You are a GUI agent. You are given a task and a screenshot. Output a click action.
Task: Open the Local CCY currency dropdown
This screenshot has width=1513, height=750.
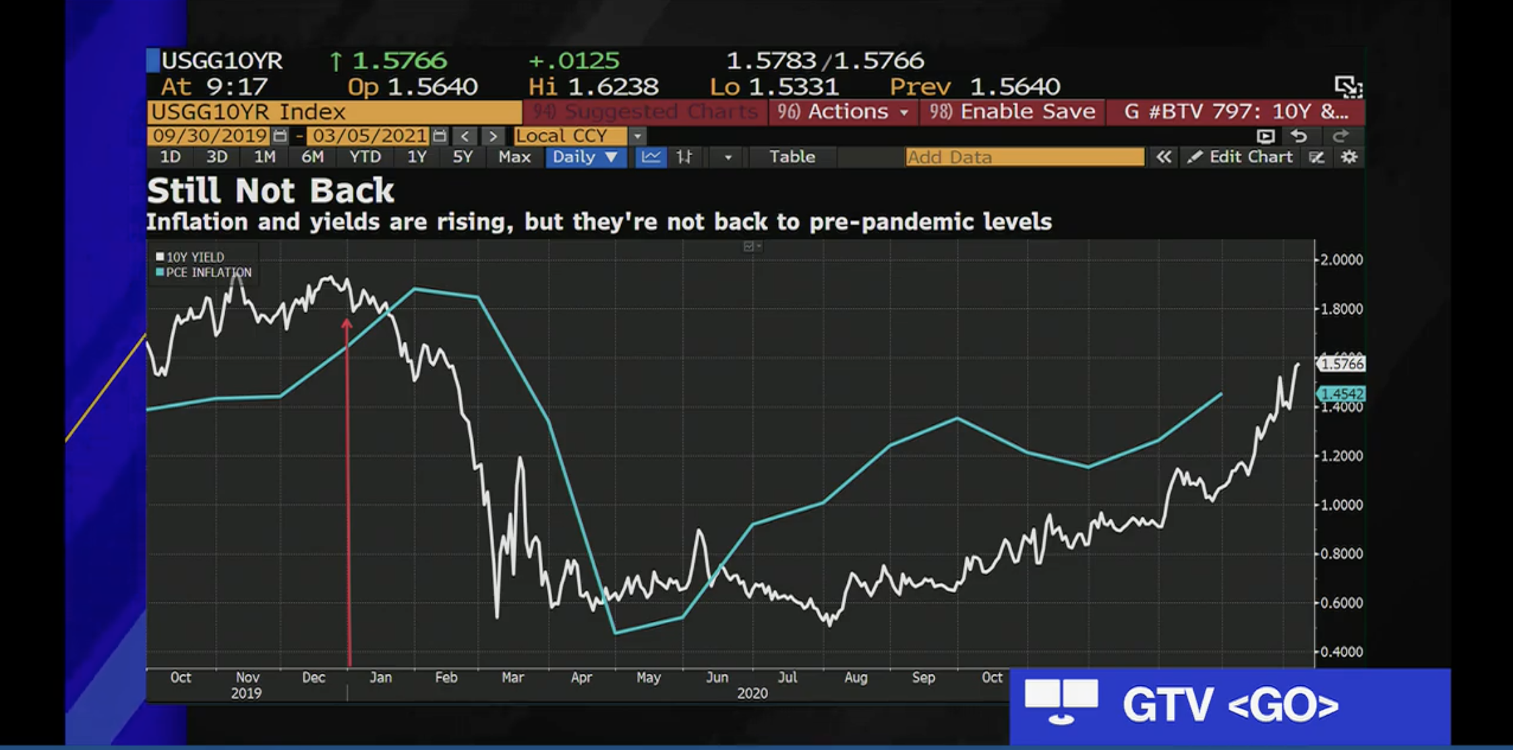[637, 136]
